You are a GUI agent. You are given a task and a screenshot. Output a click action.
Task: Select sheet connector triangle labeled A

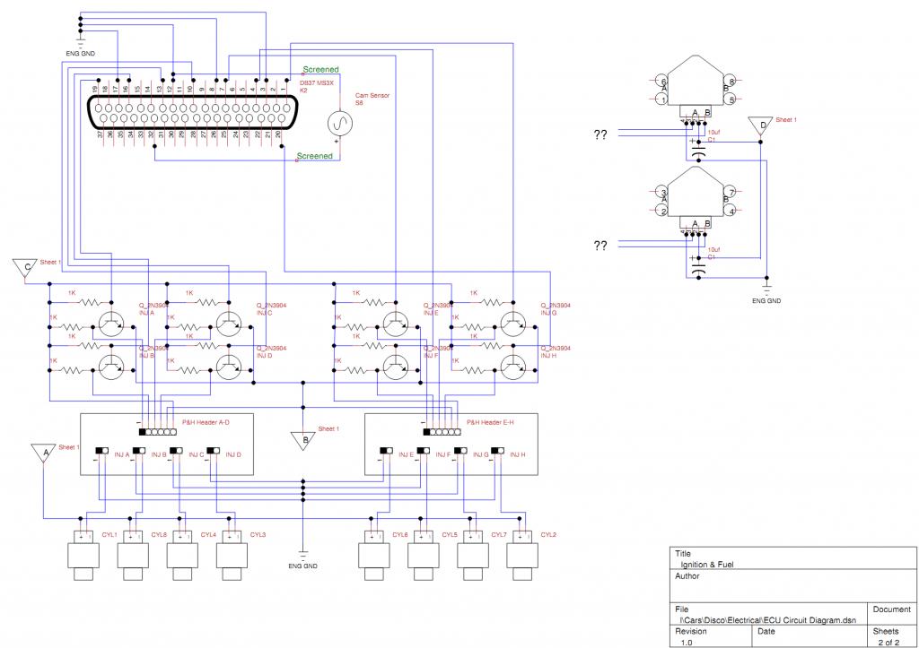[42, 453]
